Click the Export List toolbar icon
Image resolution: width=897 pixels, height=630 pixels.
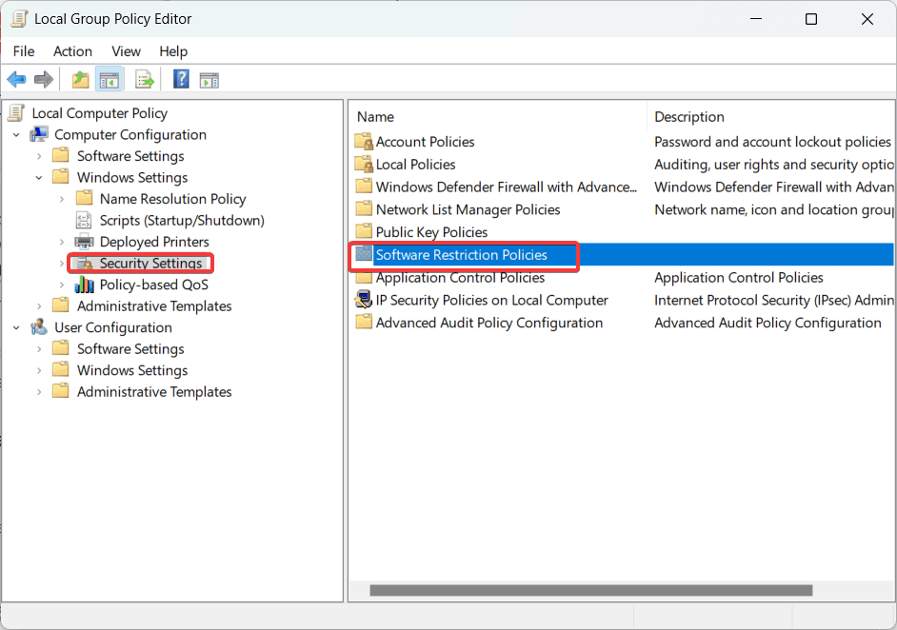[145, 80]
